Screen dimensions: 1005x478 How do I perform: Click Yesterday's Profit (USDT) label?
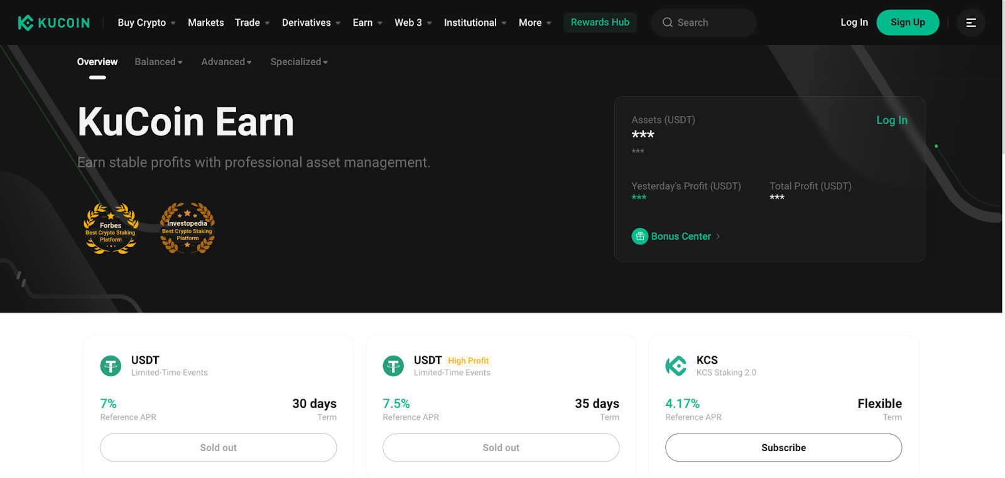tap(686, 186)
